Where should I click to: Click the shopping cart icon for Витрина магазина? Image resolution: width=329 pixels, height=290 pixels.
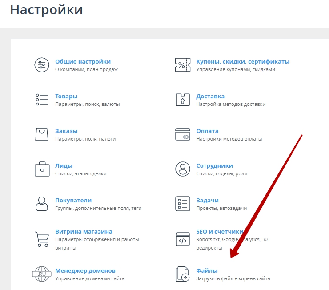click(41, 239)
